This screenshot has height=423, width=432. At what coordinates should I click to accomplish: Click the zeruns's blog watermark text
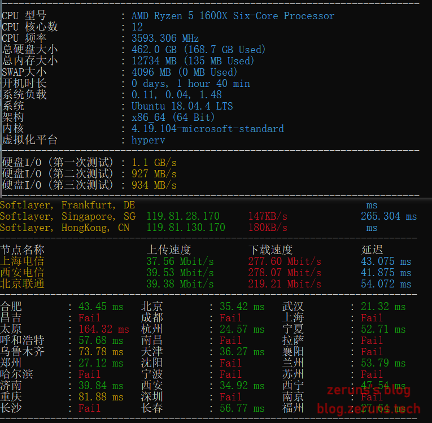pos(369,390)
